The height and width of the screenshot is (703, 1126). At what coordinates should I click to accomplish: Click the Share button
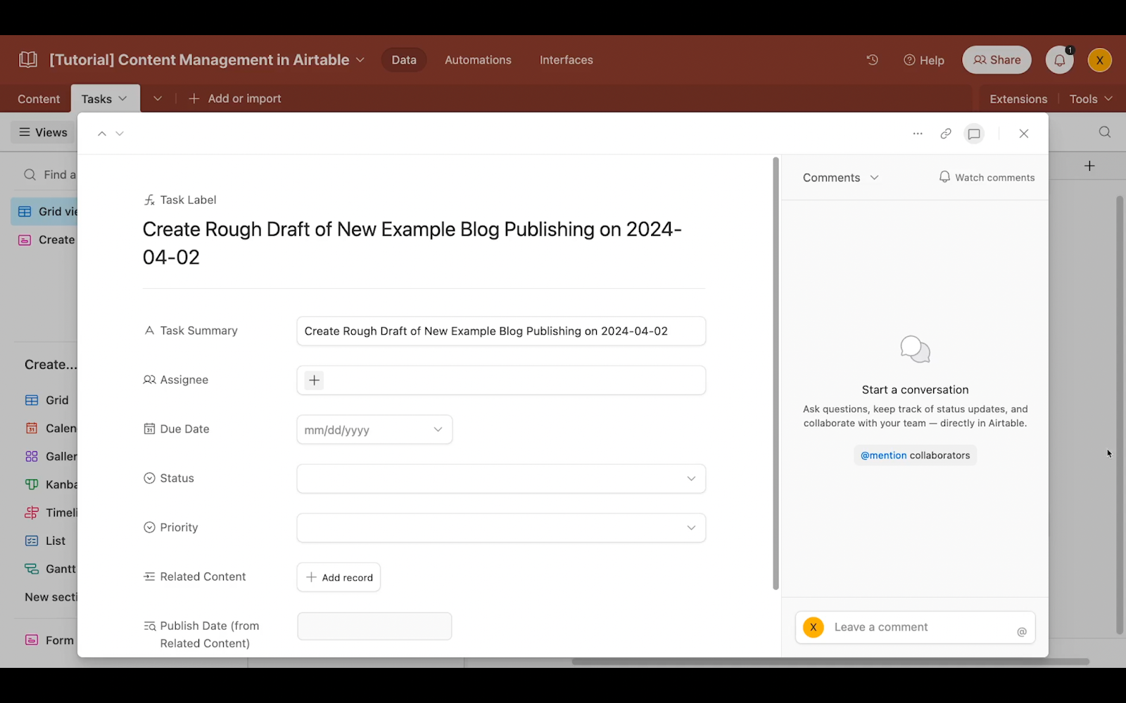click(997, 60)
